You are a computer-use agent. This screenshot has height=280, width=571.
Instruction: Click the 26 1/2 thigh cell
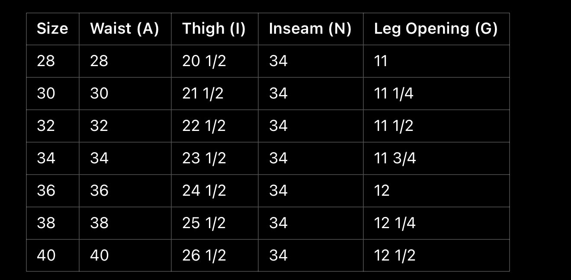tap(204, 255)
